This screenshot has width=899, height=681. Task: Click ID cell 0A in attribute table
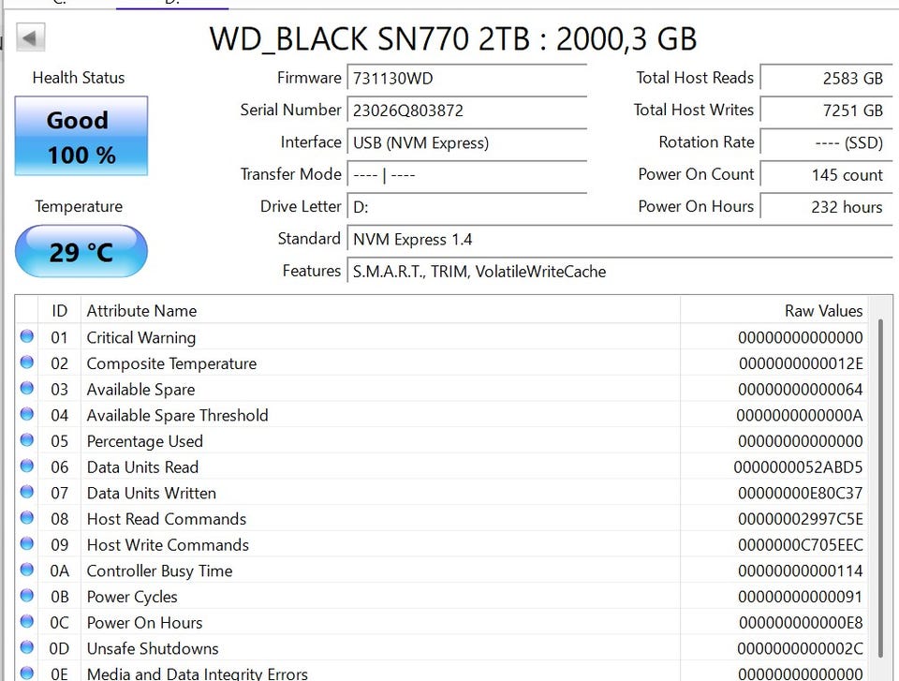(60, 570)
